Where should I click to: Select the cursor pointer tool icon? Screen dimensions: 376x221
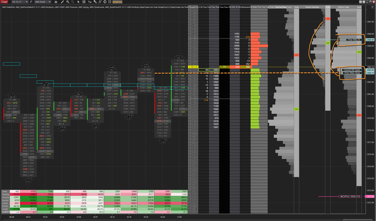(79, 2)
